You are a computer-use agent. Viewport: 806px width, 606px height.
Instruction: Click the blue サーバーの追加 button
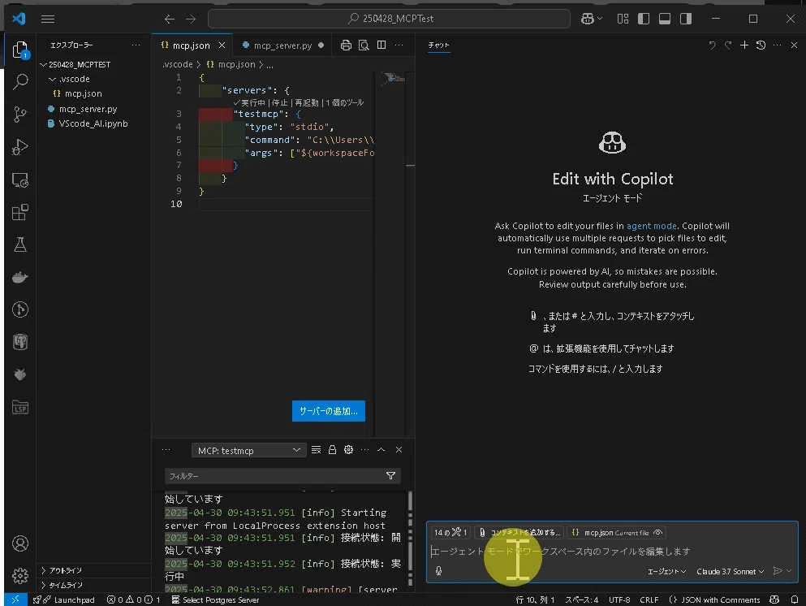[x=329, y=411]
